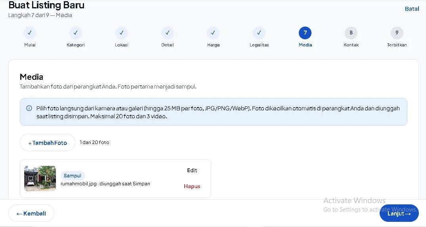Go to step 8 Kontak circle
The height and width of the screenshot is (227, 426).
[x=351, y=33]
